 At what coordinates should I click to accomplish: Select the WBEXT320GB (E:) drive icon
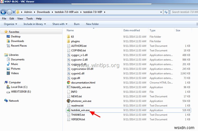point(8,92)
